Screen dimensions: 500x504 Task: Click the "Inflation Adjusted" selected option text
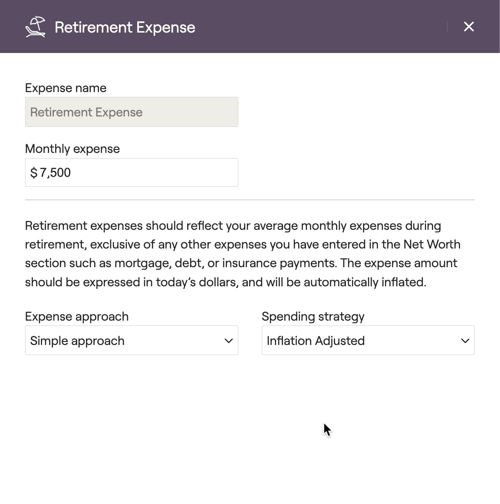pyautogui.click(x=316, y=341)
